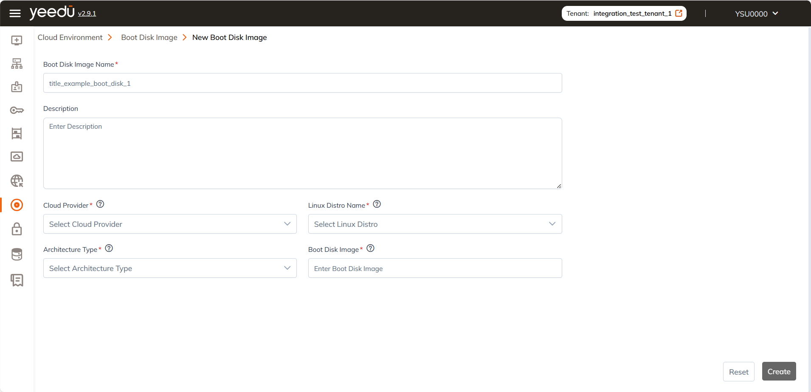Open the database sidebar icon

17,254
